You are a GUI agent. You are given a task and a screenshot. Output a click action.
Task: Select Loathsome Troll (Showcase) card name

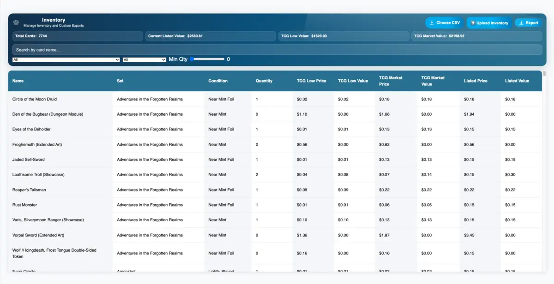point(38,175)
